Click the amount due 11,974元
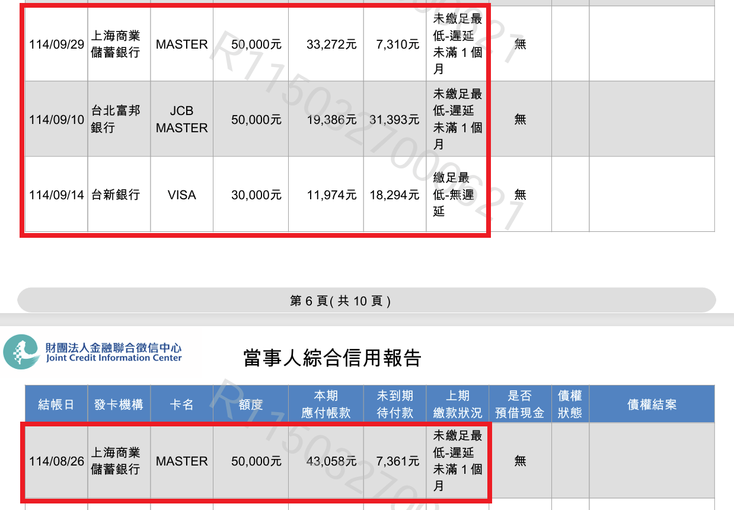 coord(331,195)
